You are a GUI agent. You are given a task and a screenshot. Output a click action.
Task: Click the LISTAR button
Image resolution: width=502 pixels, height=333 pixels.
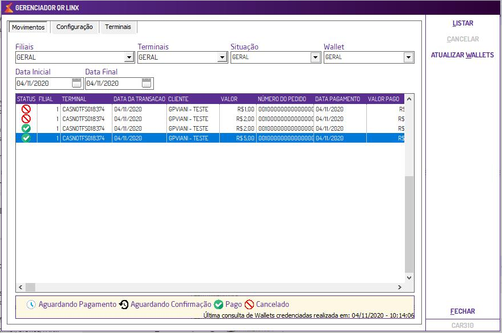pyautogui.click(x=463, y=23)
